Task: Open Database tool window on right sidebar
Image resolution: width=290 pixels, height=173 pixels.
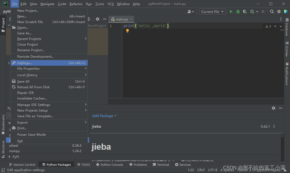Action: 287,27
